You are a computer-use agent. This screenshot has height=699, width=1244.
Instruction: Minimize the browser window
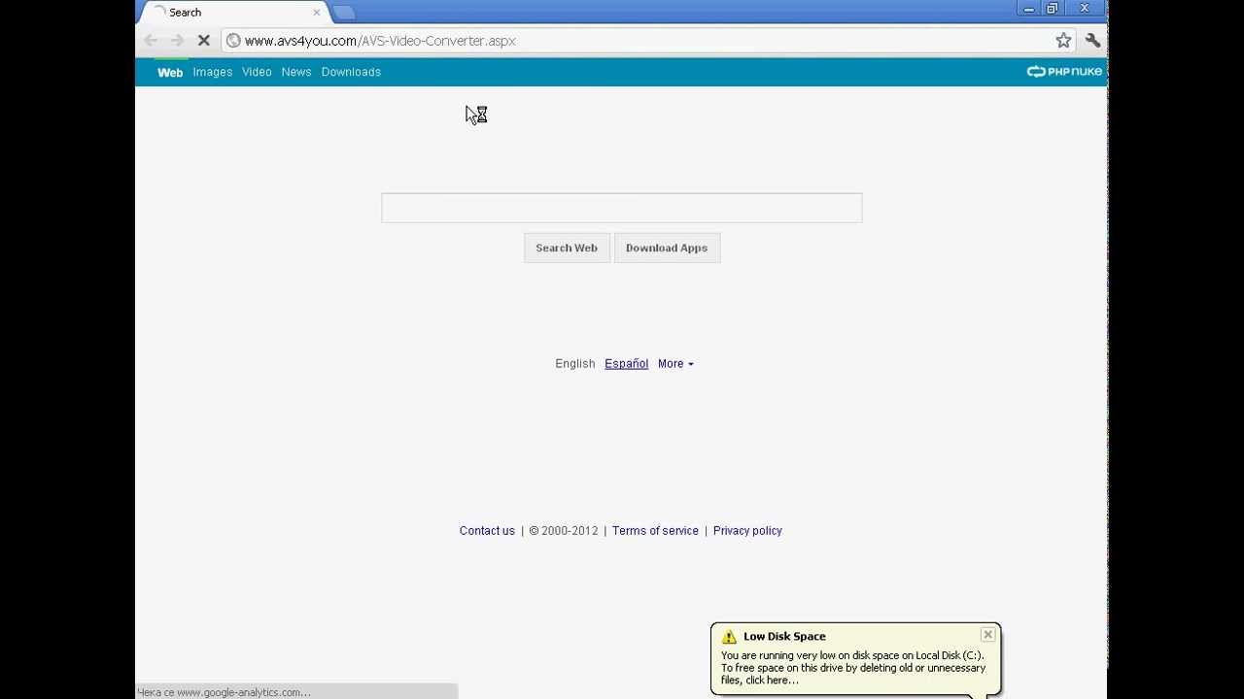1028,9
